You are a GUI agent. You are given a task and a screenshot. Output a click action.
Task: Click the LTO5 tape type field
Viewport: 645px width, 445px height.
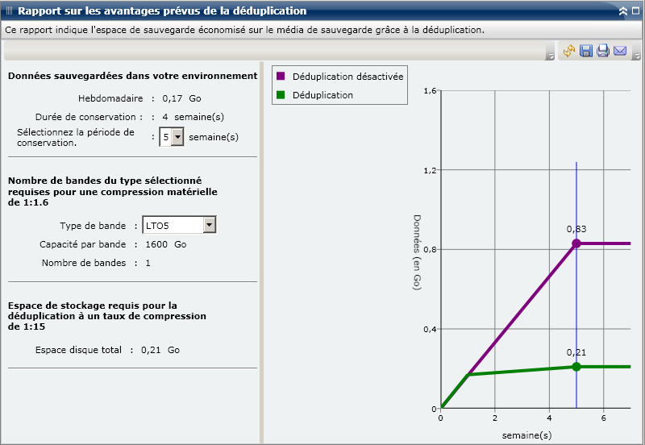(x=173, y=225)
